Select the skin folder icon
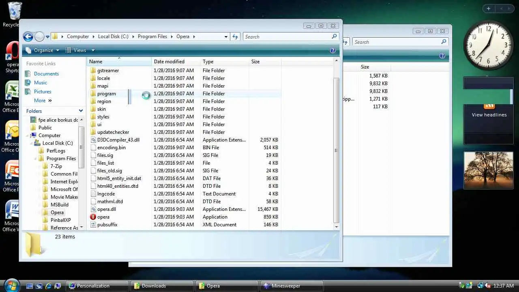Image resolution: width=519 pixels, height=292 pixels. 93,109
